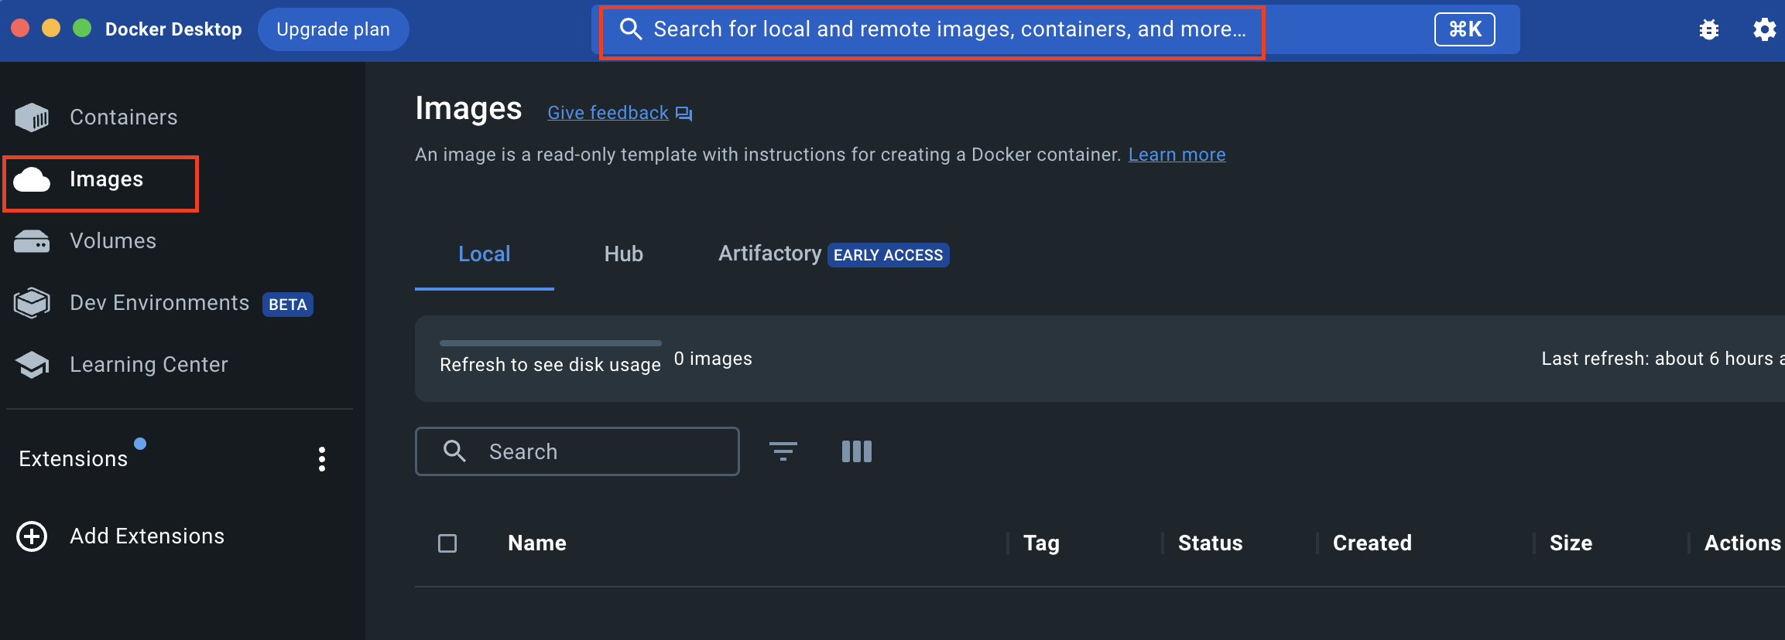Viewport: 1785px width, 640px height.
Task: Open the Extensions three-dot menu
Action: click(x=322, y=459)
